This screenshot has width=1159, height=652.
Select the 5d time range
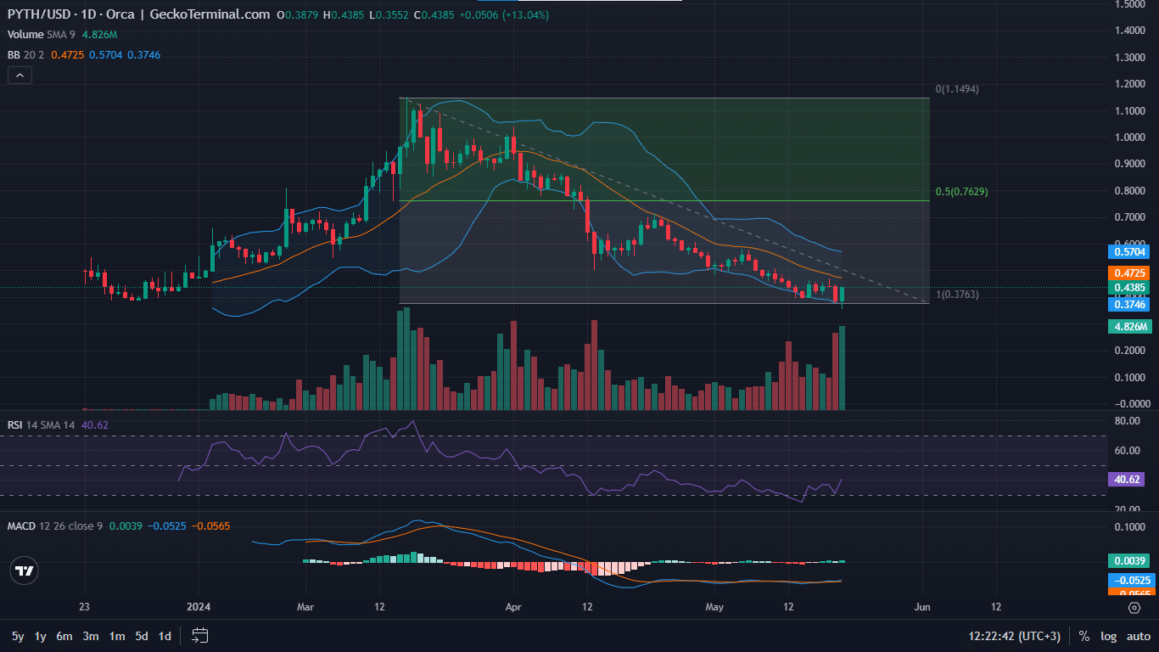point(143,636)
